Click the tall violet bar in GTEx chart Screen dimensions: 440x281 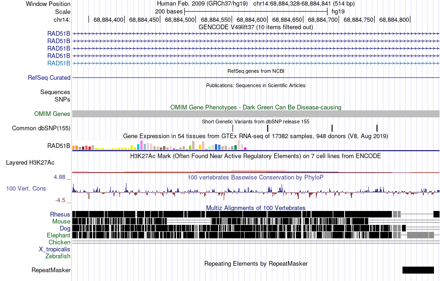point(141,145)
